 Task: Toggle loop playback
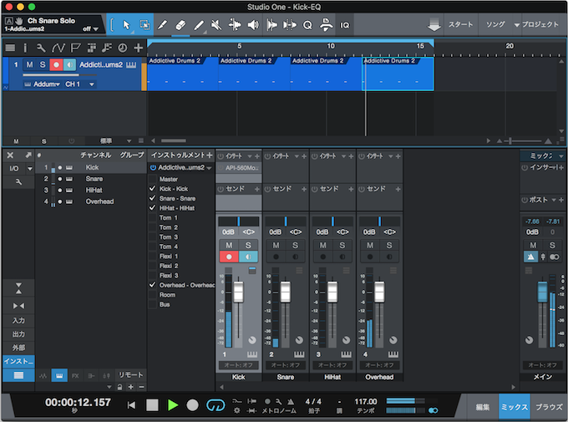216,405
